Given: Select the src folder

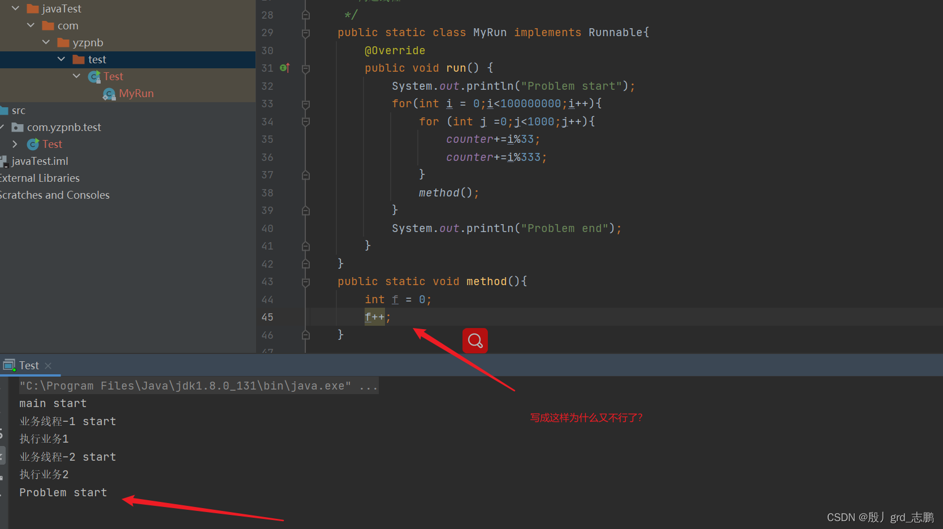Looking at the screenshot, I should [x=18, y=110].
